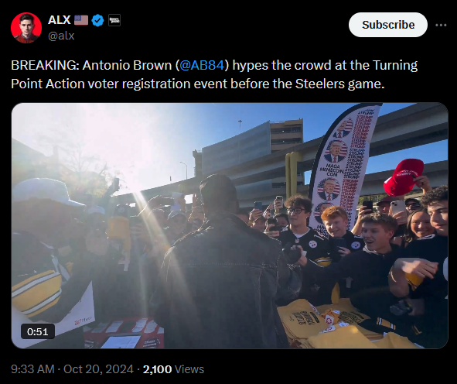Click the US flag emoji beside ALX
The height and width of the screenshot is (384, 457).
coord(81,20)
